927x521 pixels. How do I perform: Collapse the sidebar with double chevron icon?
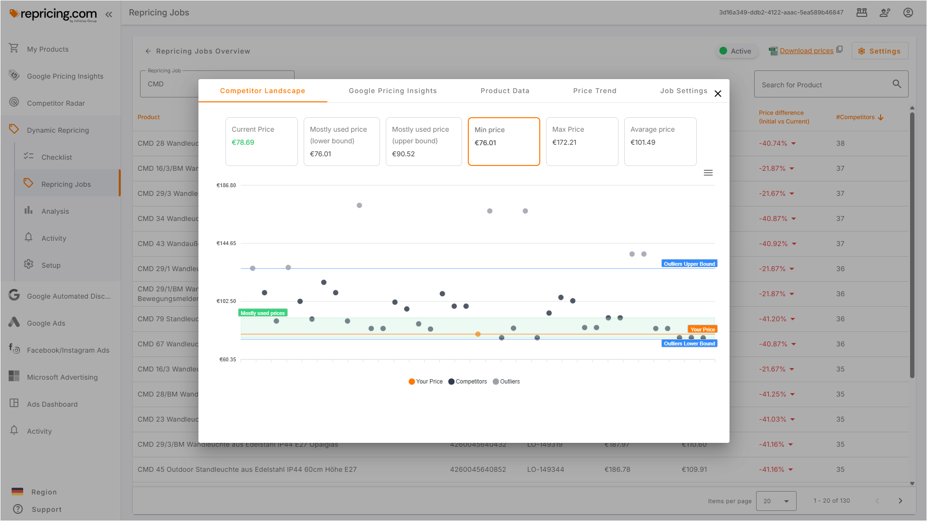coord(109,14)
